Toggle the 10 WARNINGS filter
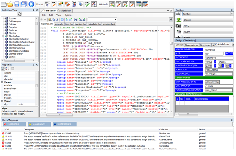This screenshot has height=156, width=236. click(40, 124)
